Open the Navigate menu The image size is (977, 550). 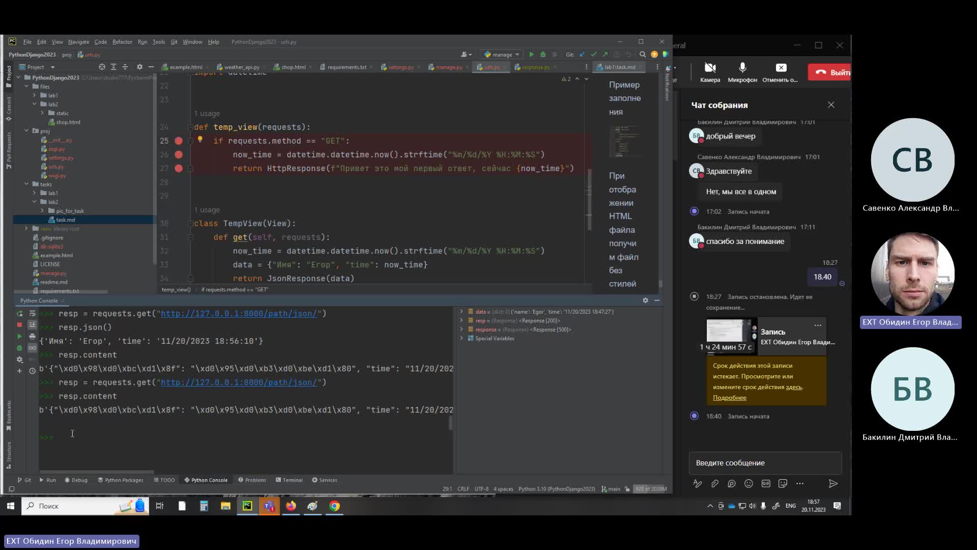(78, 42)
